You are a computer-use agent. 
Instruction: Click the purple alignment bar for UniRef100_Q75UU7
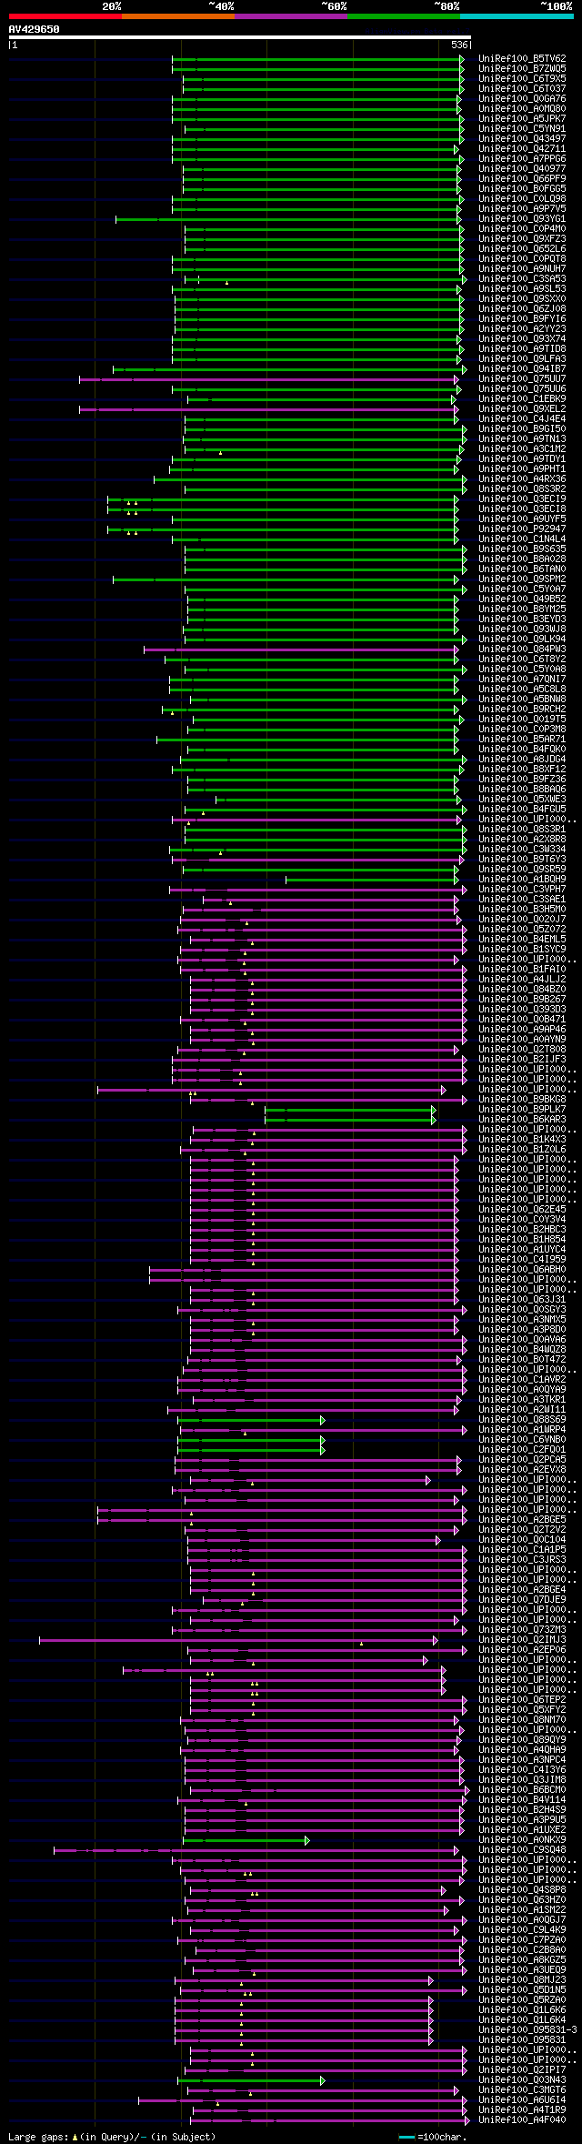tap(269, 379)
